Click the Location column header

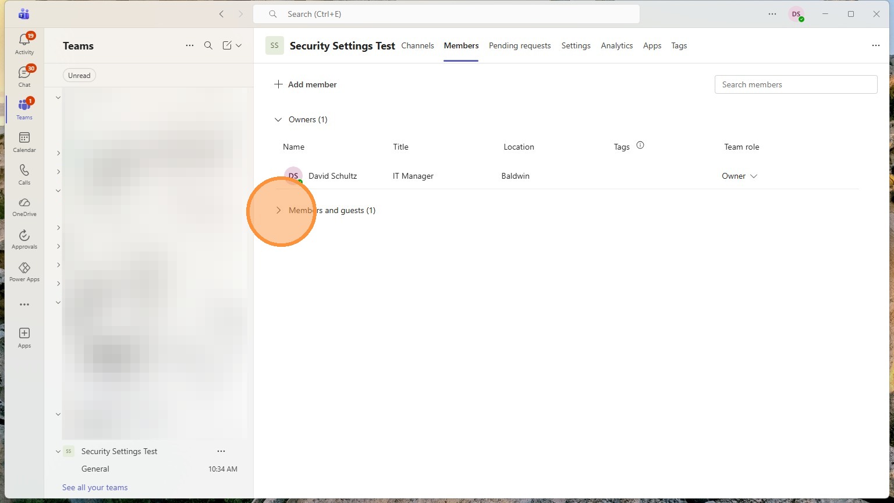click(x=519, y=147)
